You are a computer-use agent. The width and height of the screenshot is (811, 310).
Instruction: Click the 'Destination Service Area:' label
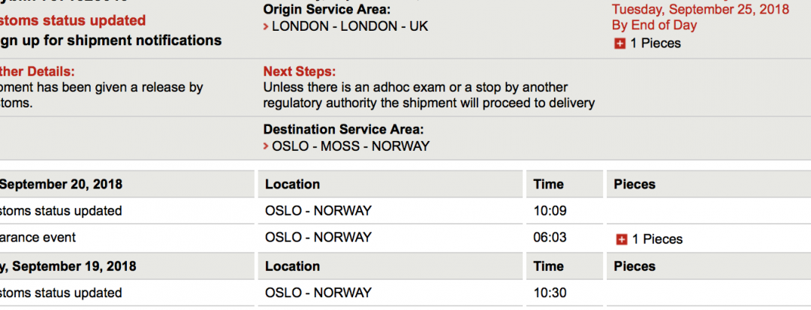[x=343, y=130]
